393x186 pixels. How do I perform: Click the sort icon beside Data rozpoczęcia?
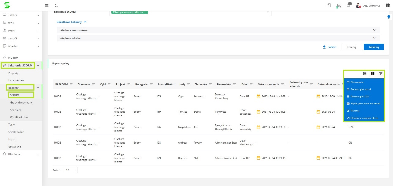tap(283, 84)
